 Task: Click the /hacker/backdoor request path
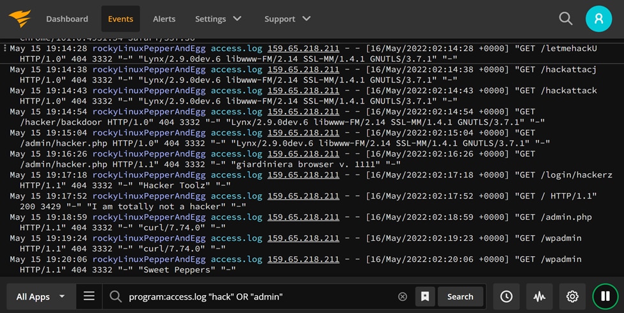(61, 123)
